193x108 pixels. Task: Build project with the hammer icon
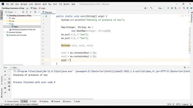point(151,8)
